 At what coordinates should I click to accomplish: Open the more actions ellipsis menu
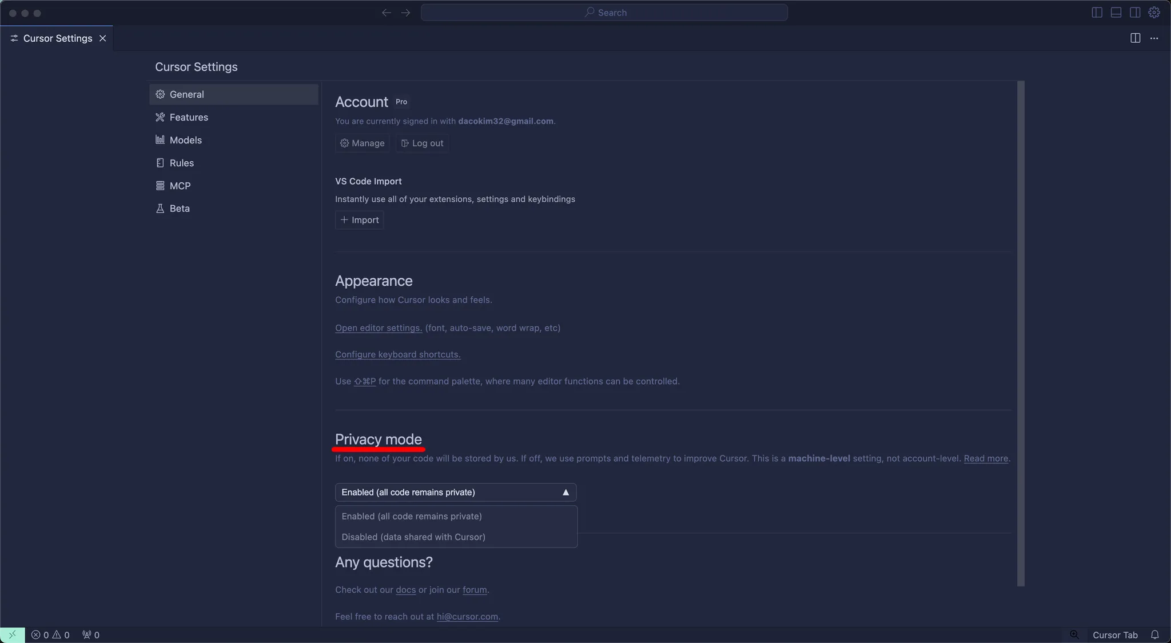tap(1154, 38)
